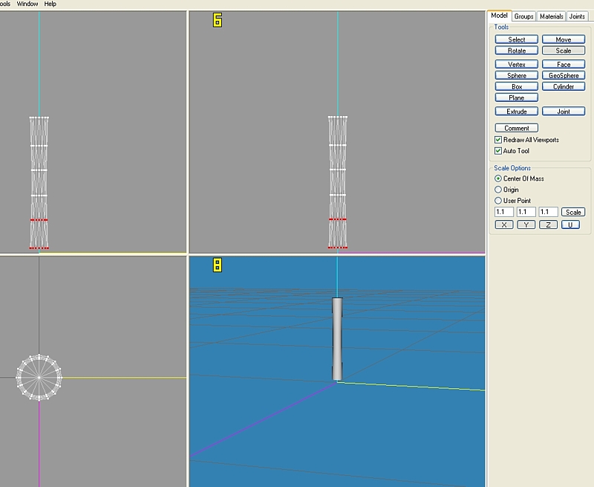The width and height of the screenshot is (594, 487).
Task: Click the yellow marker icon in top-right viewport
Action: click(x=218, y=20)
